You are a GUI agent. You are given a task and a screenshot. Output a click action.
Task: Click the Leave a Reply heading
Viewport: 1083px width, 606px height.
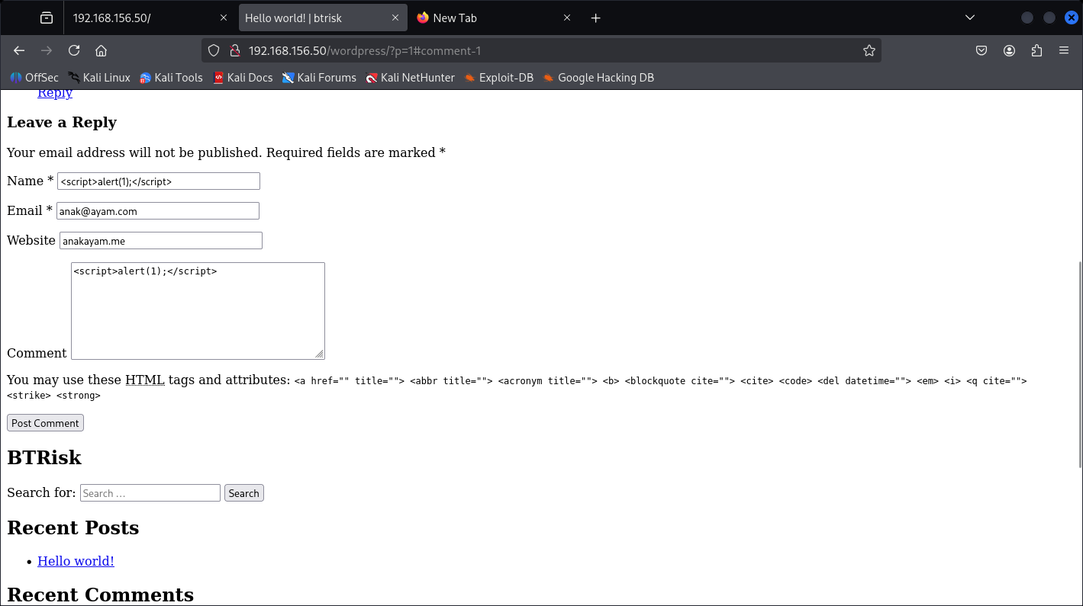(62, 123)
